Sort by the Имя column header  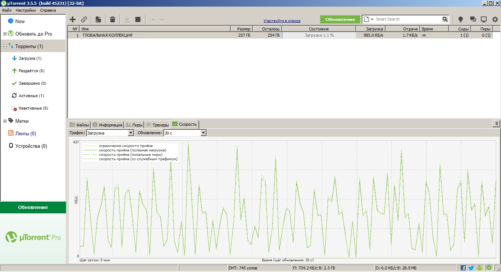coord(155,29)
